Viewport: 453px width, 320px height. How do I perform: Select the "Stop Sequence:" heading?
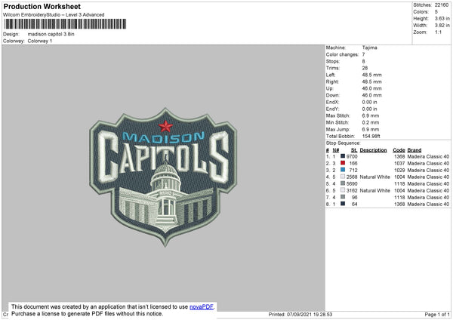coord(344,143)
